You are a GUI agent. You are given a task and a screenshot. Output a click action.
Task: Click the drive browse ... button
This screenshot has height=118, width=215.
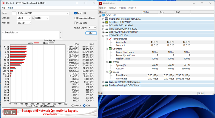tap(14, 13)
